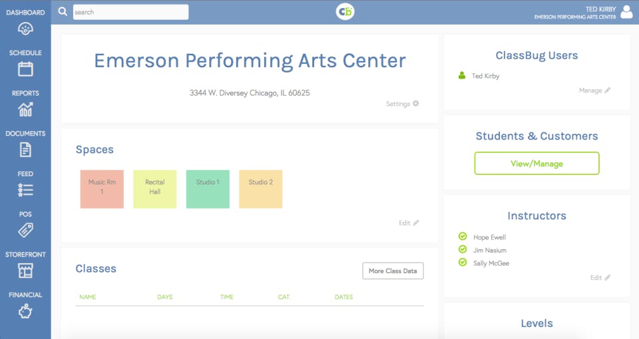639x339 pixels.
Task: Open the Storefront shop icon
Action: pyautogui.click(x=25, y=271)
